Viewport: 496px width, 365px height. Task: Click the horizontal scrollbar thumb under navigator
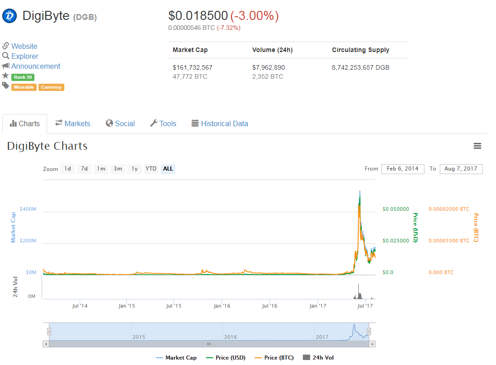pyautogui.click(x=209, y=344)
